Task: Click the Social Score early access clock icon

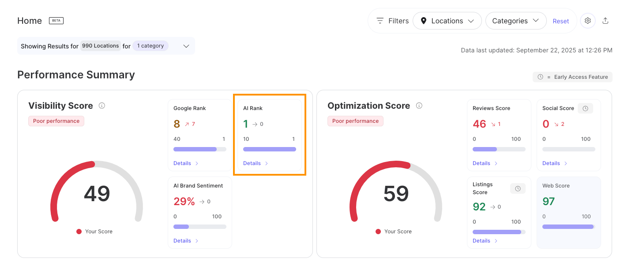Action: 585,108
